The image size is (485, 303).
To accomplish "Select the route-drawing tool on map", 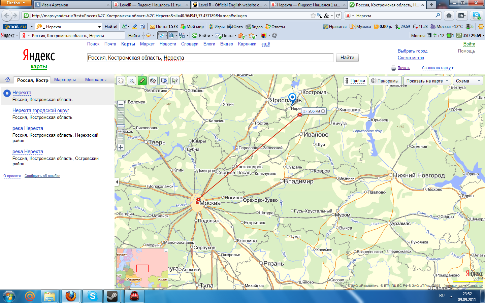I will coord(153,80).
